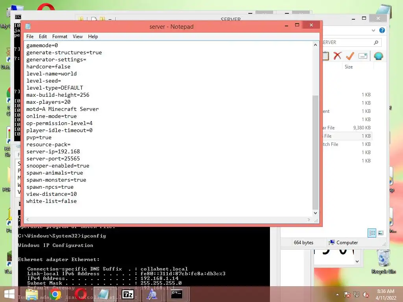This screenshot has width=403, height=302.
Task: Click the view-distance=10 line
Action: [x=52, y=194]
